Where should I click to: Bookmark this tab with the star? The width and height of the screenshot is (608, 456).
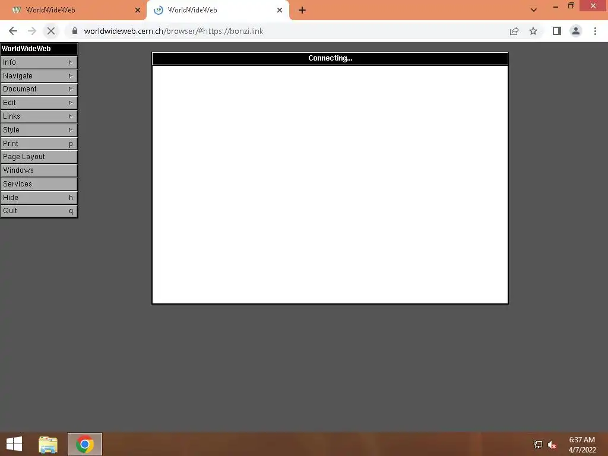(533, 31)
